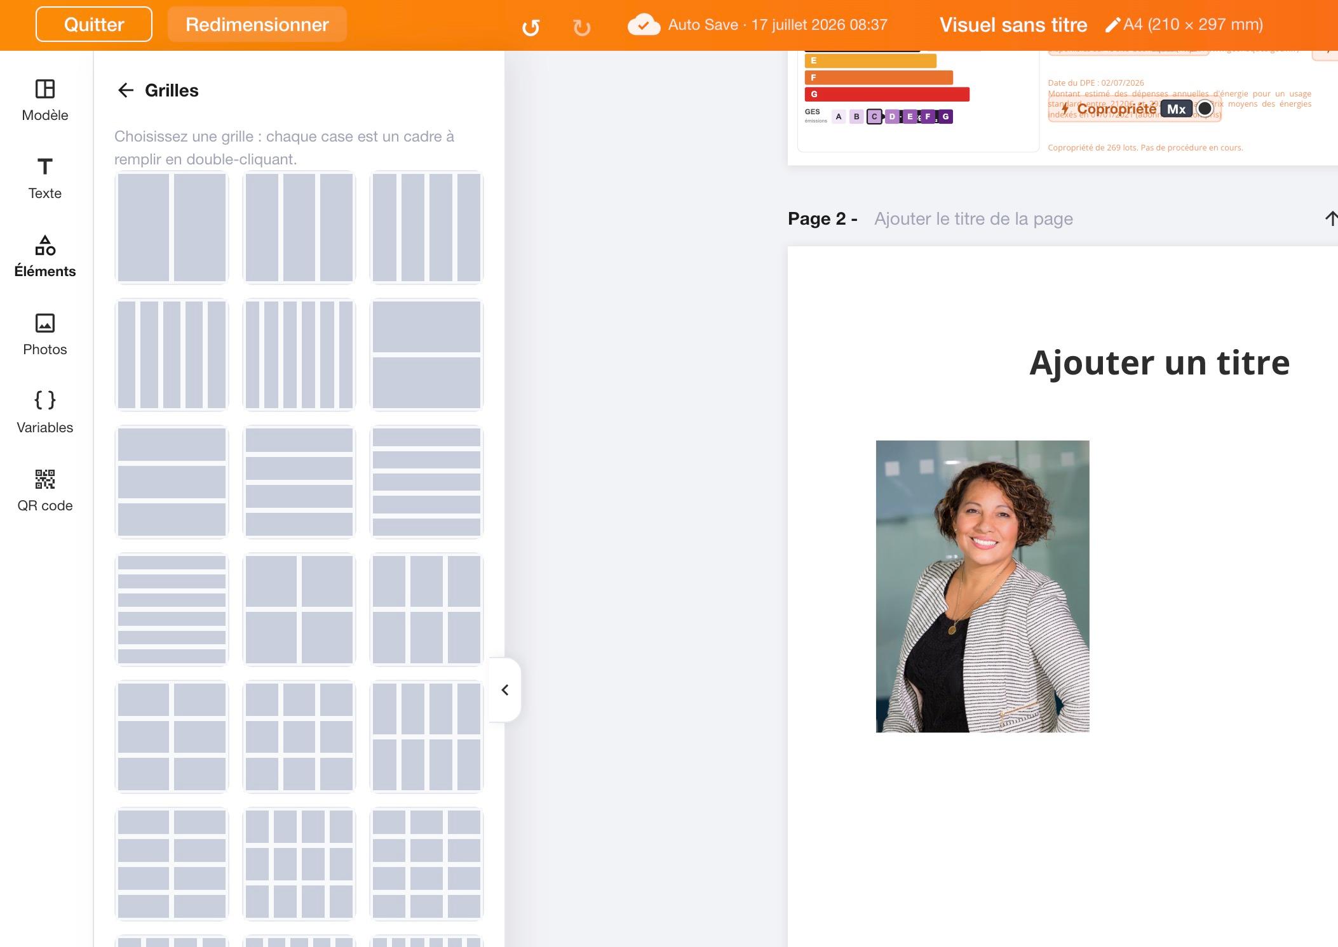1338x947 pixels.
Task: Open the Éléments panel
Action: click(44, 256)
